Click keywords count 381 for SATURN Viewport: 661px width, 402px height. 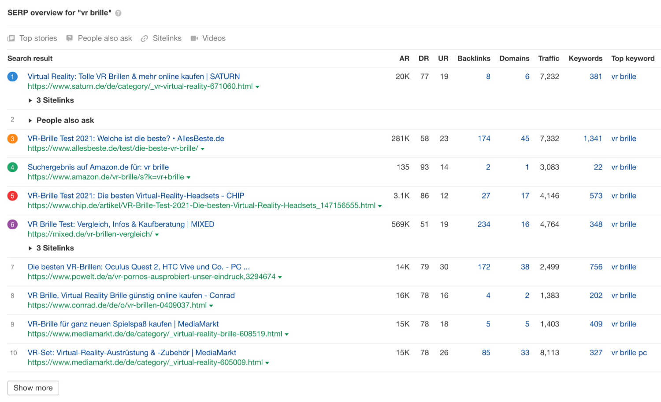pos(596,77)
